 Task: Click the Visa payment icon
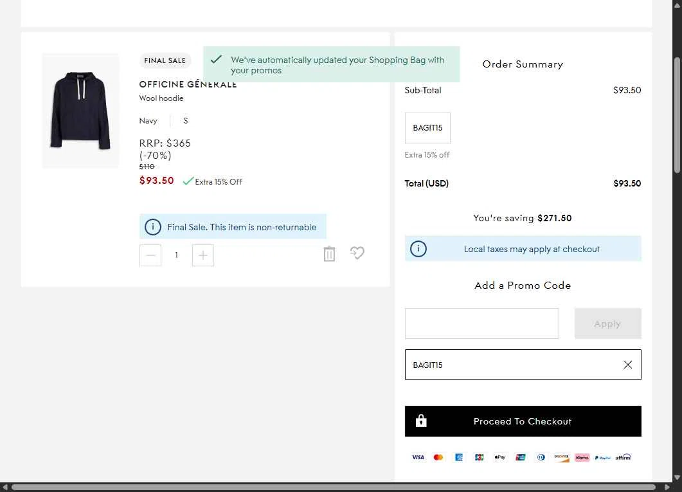[x=418, y=457]
